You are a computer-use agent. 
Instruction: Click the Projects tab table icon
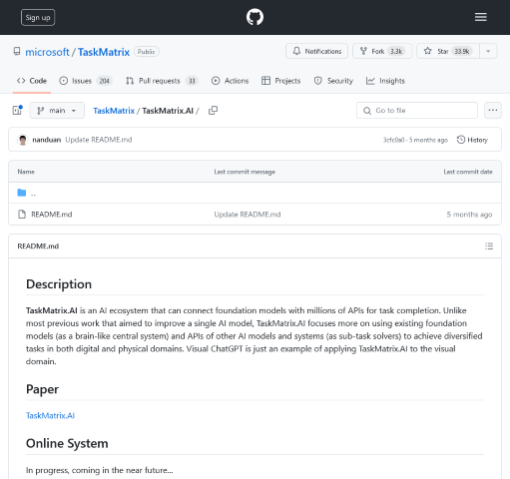(x=265, y=81)
